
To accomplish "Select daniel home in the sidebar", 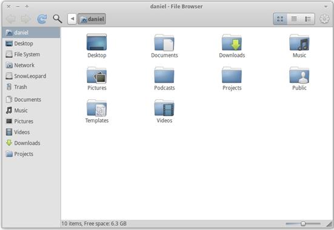I will coord(32,32).
